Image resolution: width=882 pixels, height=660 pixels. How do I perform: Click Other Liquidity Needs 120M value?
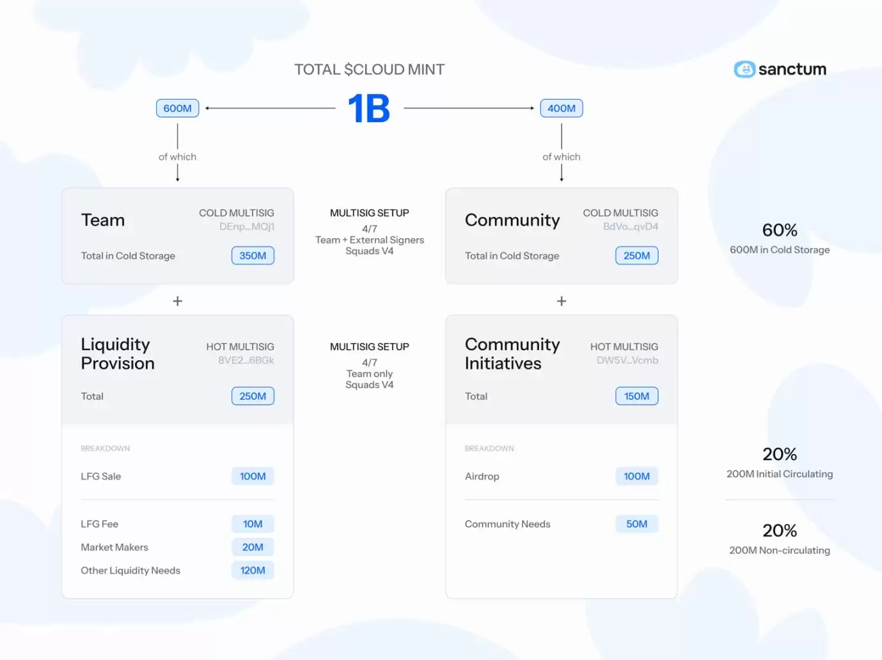point(253,571)
